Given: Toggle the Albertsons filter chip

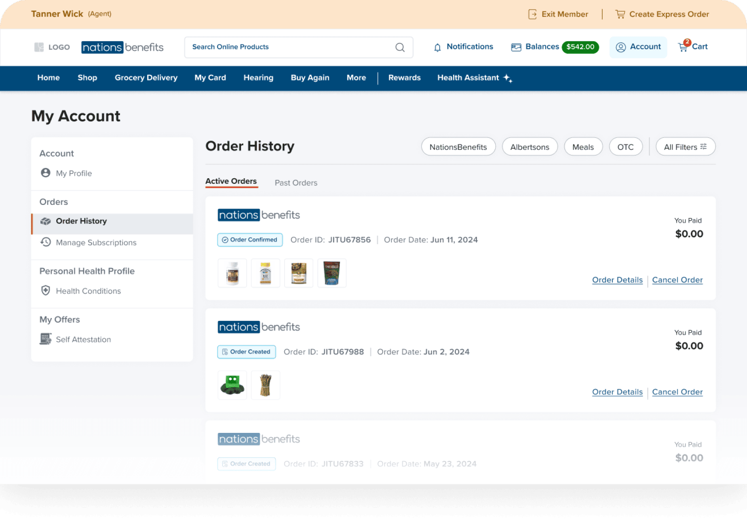Looking at the screenshot, I should (x=530, y=147).
